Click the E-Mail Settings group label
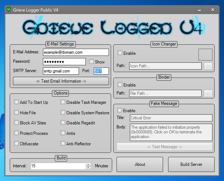Screen dimensions: 224x181 [61, 44]
